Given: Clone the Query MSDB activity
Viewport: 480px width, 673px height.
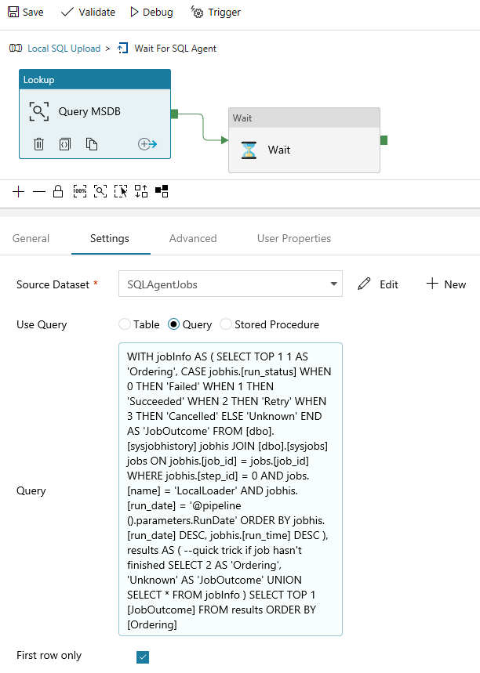Looking at the screenshot, I should pos(92,144).
